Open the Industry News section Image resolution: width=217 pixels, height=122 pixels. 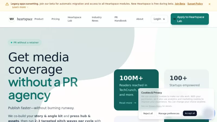click(97, 19)
